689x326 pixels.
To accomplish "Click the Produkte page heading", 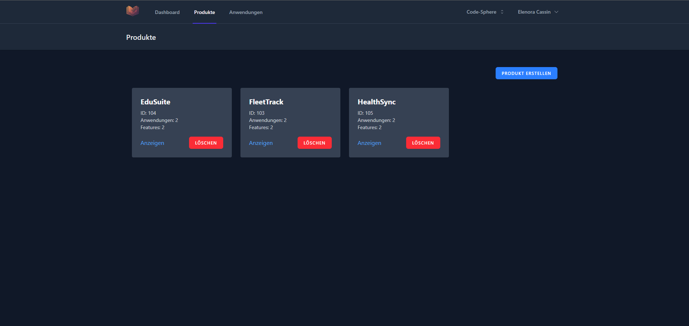I will [x=141, y=37].
